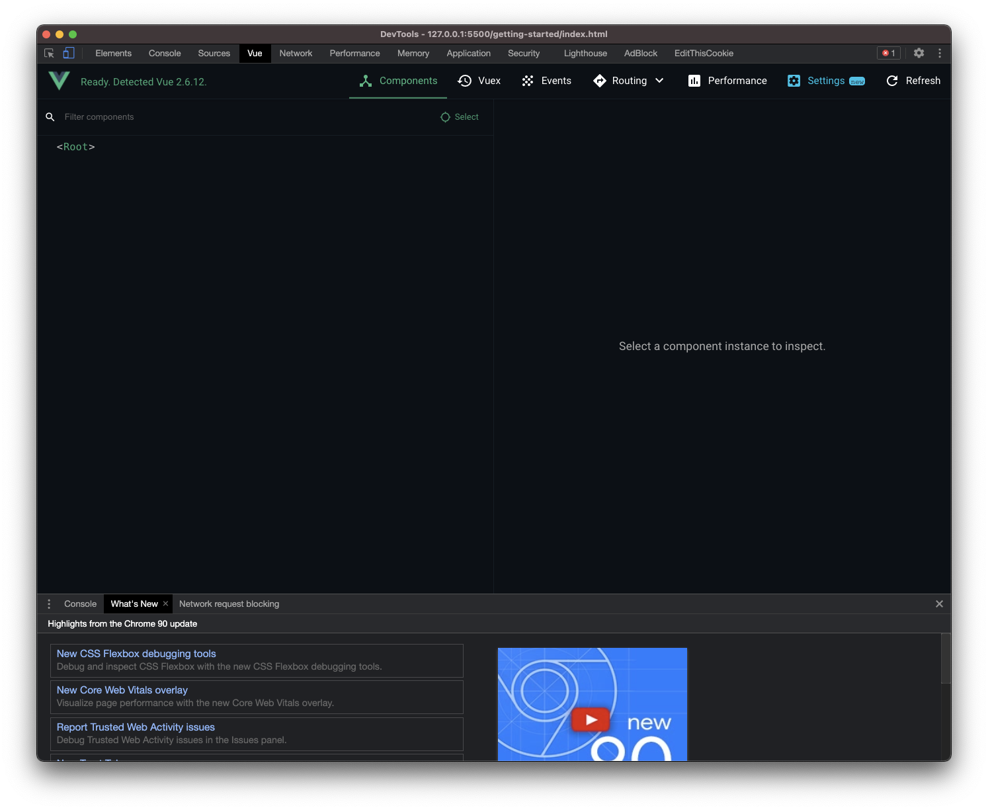Open New Core Web Vitals overlay link

(x=122, y=690)
